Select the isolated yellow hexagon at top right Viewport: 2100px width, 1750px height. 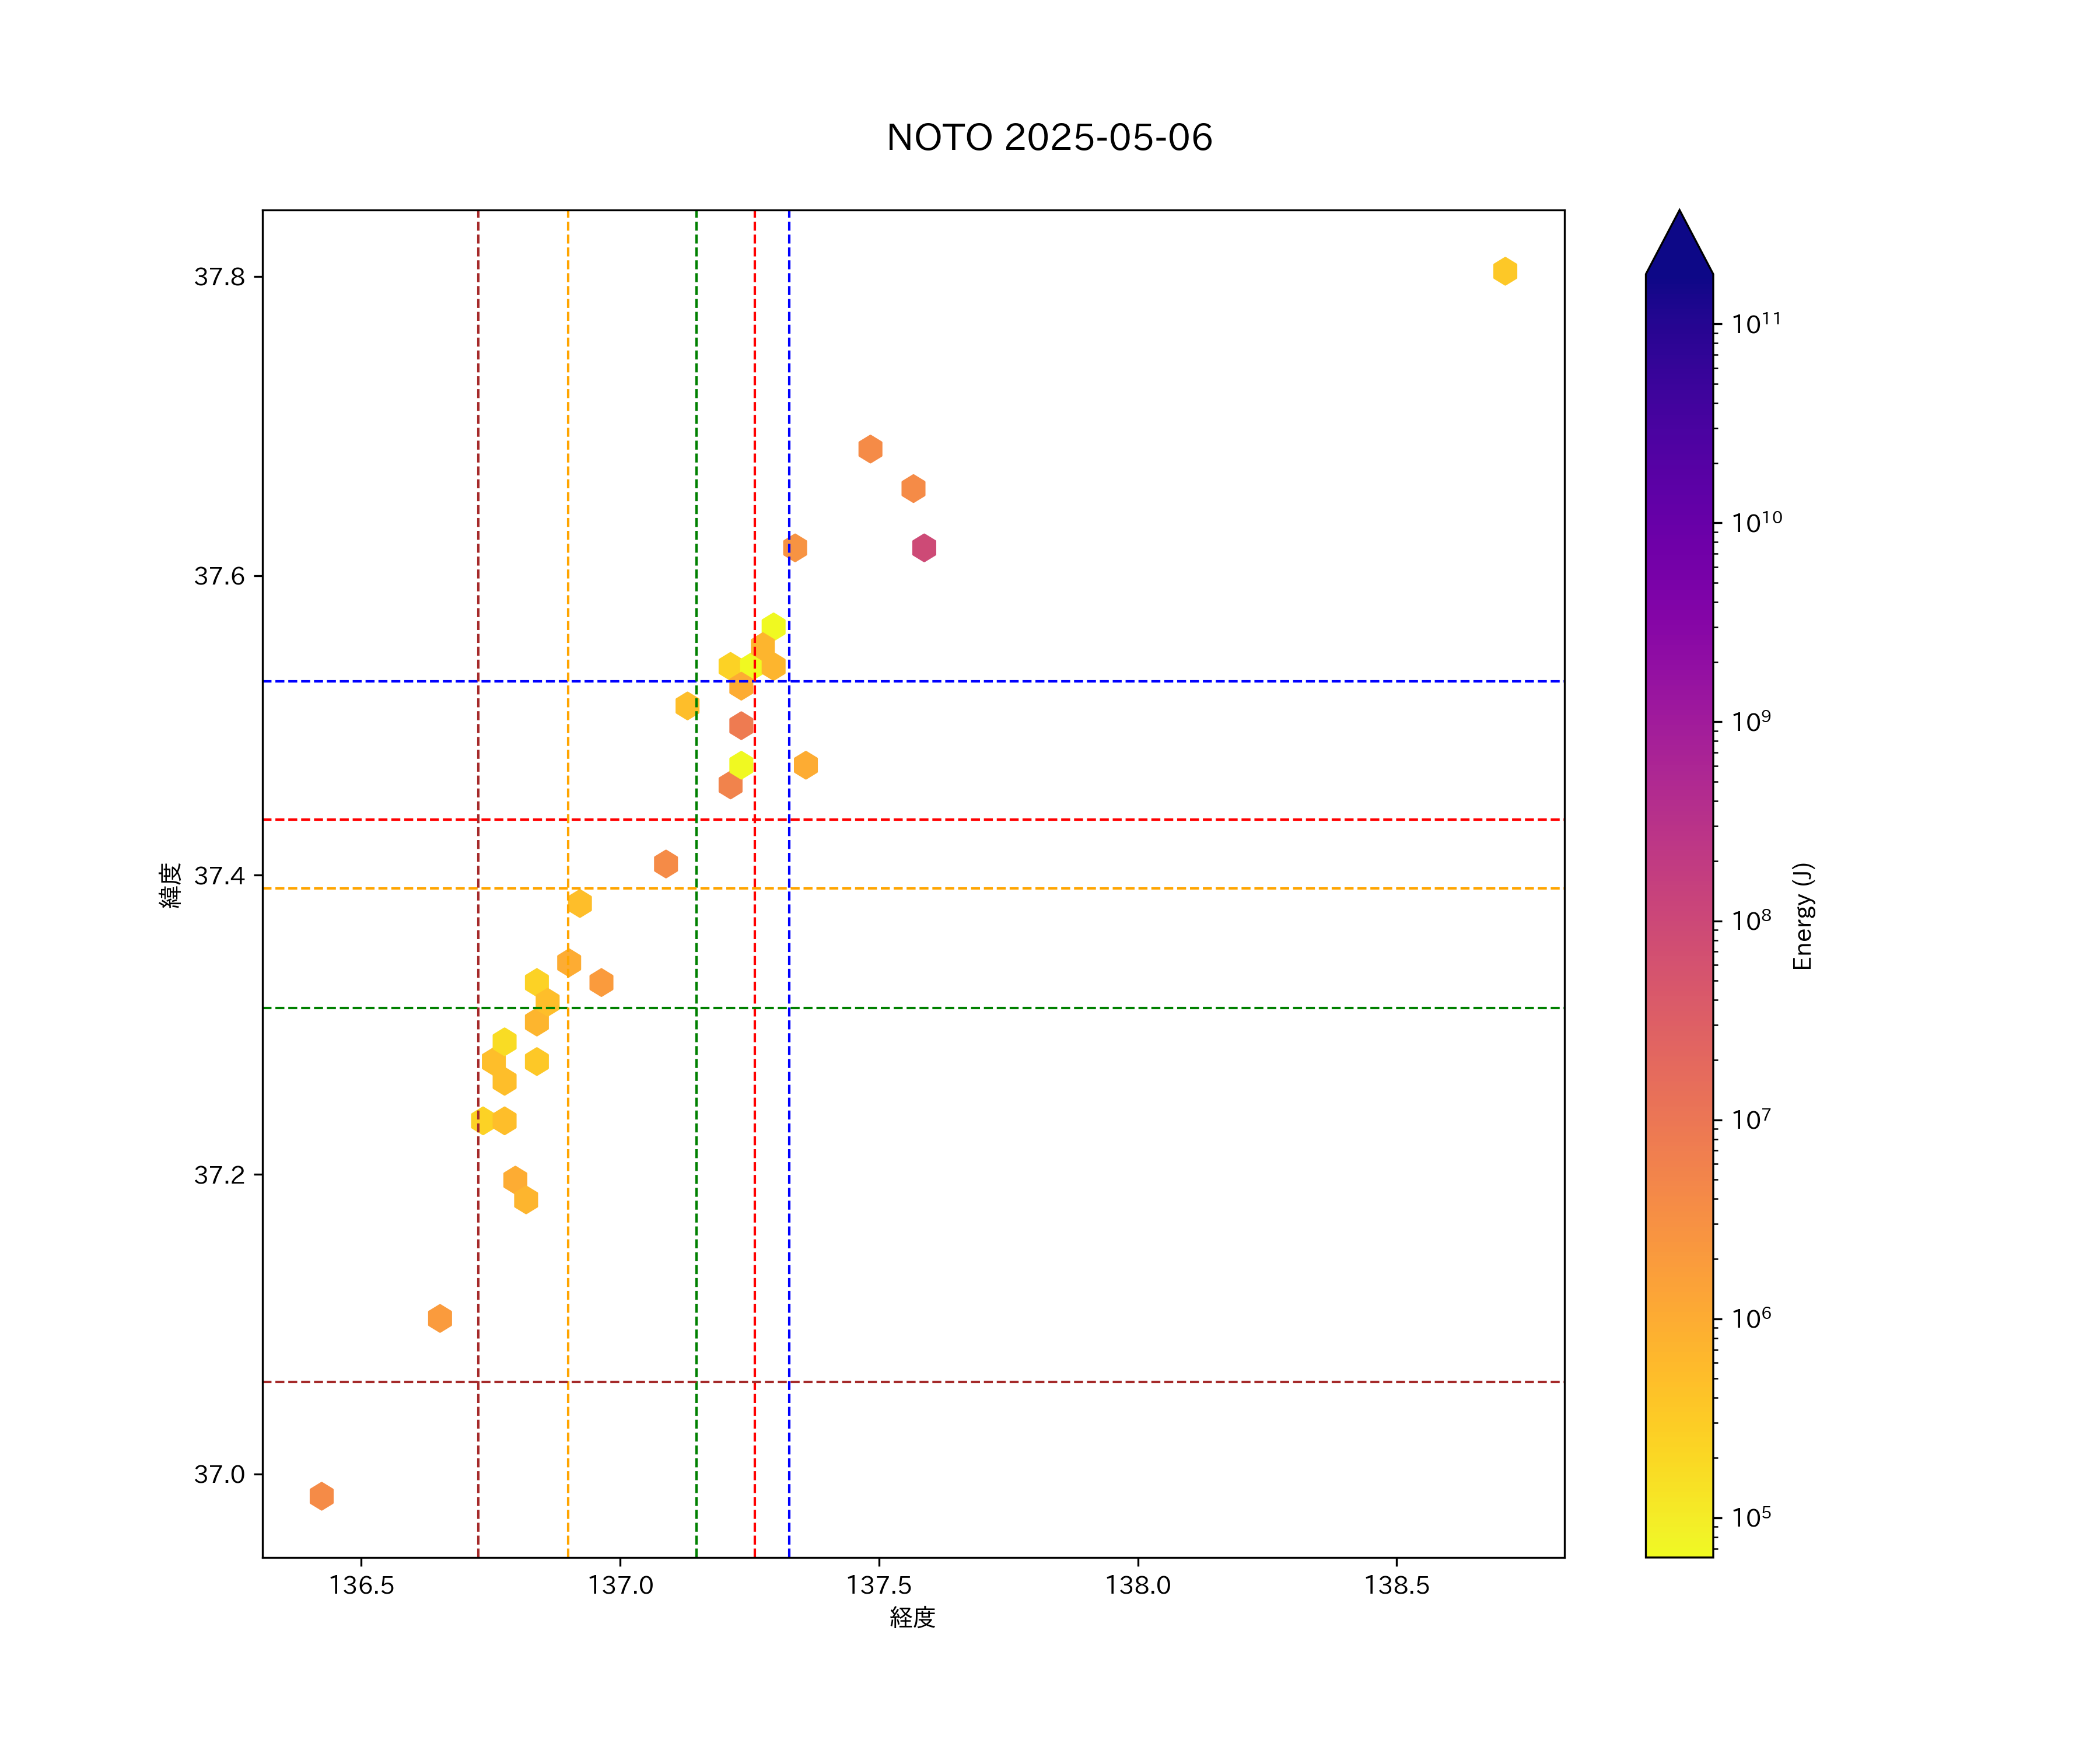pyautogui.click(x=1504, y=271)
